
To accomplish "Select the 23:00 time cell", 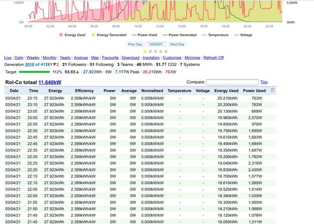I will pyautogui.click(x=33, y=118).
